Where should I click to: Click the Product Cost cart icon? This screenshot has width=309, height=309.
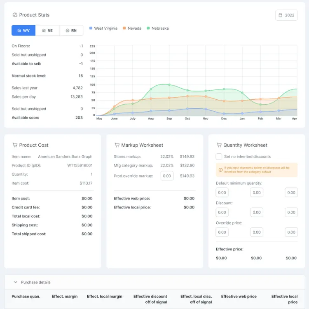point(15,145)
